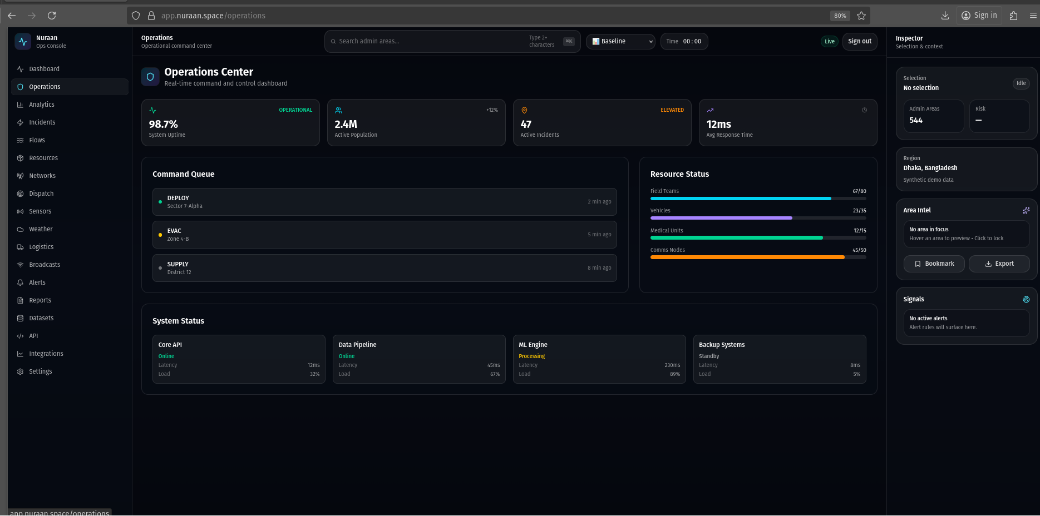
Task: Click the clock icon on response time card
Action: pos(864,110)
